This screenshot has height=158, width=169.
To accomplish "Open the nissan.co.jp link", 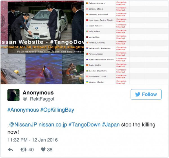I will coord(53,125).
